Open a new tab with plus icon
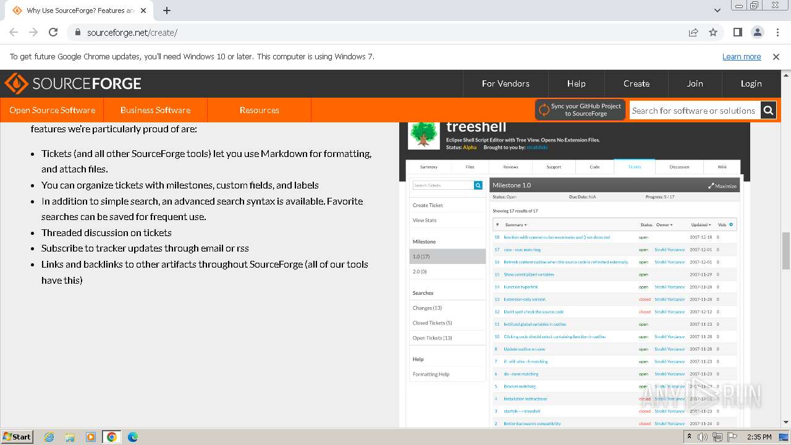Viewport: 791px width, 445px height. coord(167,11)
